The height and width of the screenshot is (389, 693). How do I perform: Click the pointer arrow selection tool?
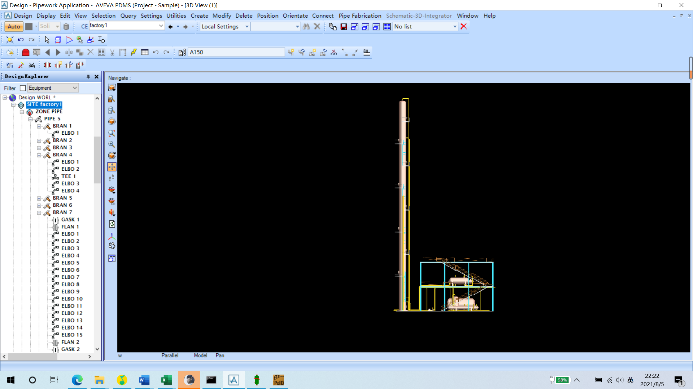[x=47, y=40]
